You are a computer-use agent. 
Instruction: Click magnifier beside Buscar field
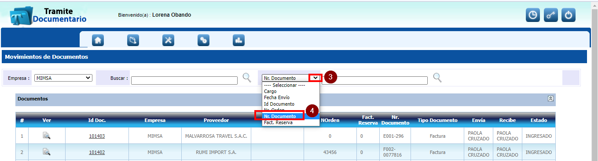(247, 78)
